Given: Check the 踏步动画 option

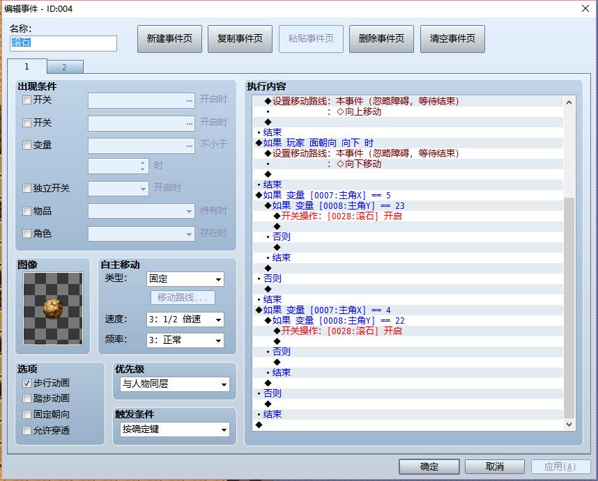Looking at the screenshot, I should 26,399.
